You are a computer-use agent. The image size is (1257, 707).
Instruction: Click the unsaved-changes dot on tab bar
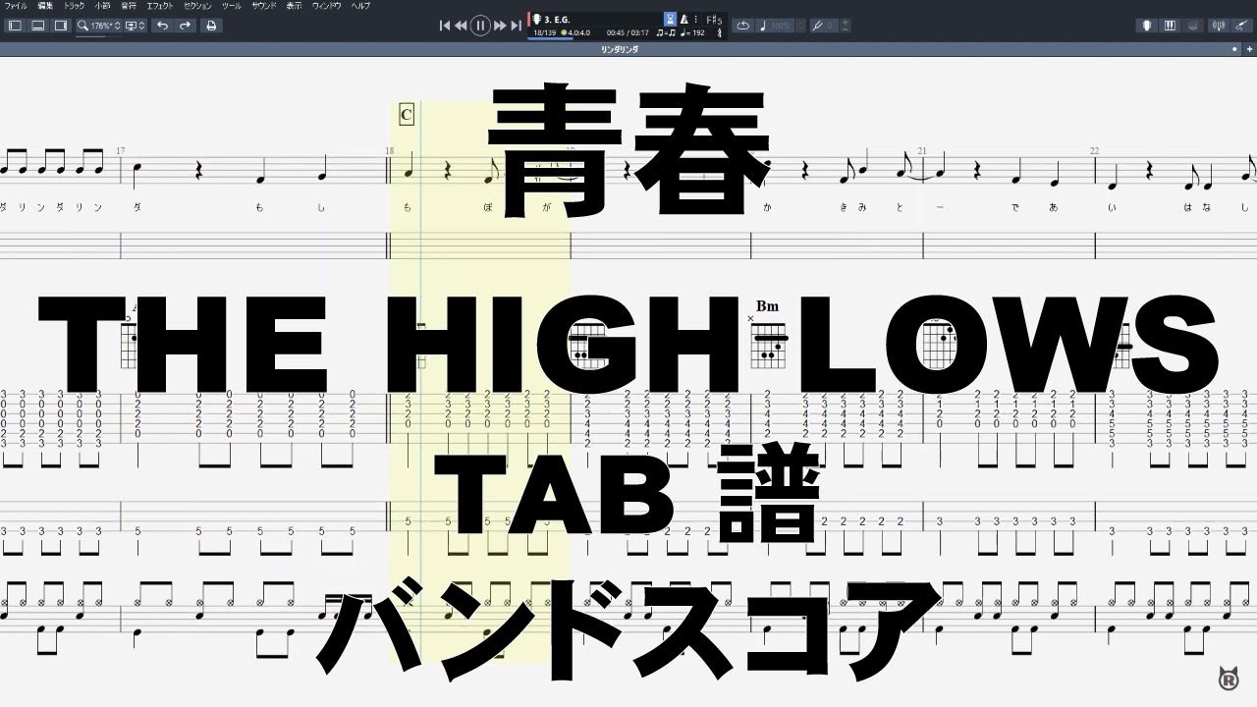(1235, 48)
